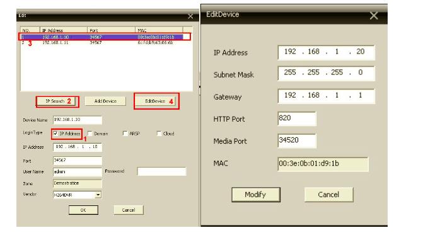This screenshot has width=428, height=235.
Task: Click the HTTP Port field showing 820
Action: 297,118
